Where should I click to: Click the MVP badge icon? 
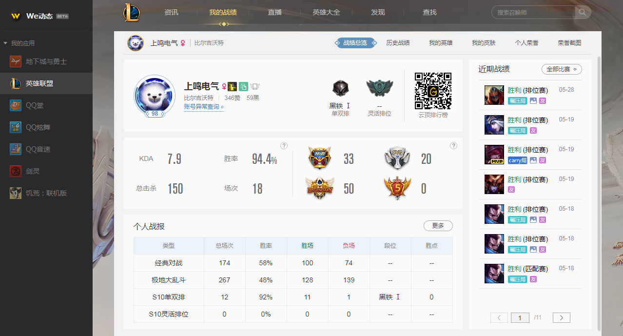click(320, 158)
